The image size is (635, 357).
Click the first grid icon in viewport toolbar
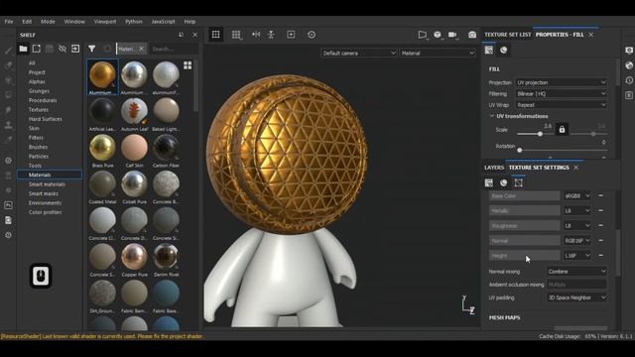[x=216, y=35]
